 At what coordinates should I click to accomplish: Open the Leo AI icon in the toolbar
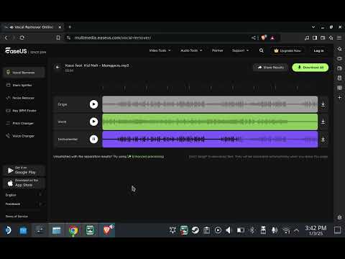coord(331,37)
